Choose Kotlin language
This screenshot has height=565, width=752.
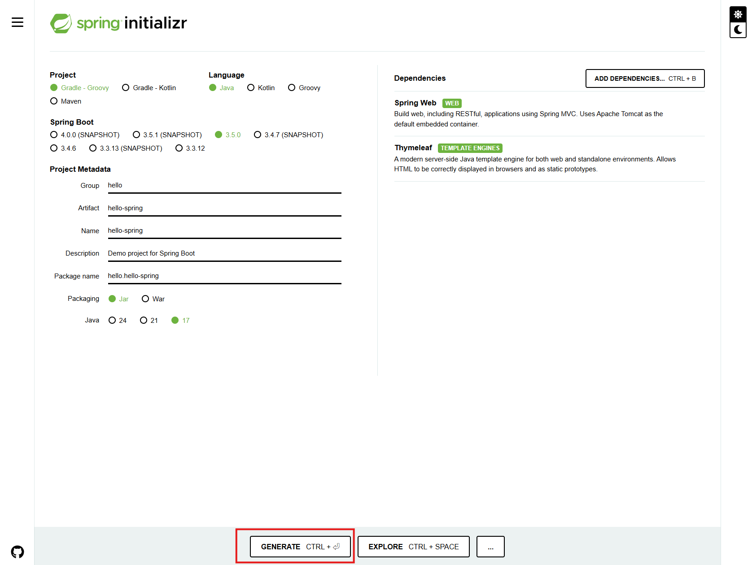(x=261, y=88)
